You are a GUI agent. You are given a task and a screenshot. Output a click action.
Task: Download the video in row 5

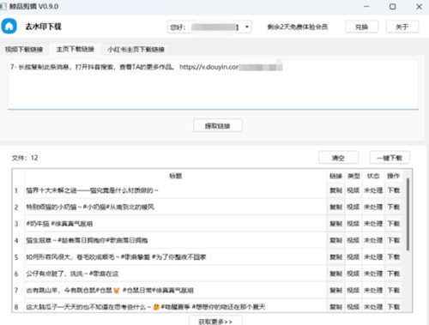pos(394,257)
